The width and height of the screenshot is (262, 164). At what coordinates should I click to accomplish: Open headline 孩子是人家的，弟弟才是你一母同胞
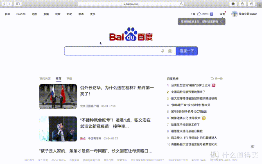tap(96, 151)
